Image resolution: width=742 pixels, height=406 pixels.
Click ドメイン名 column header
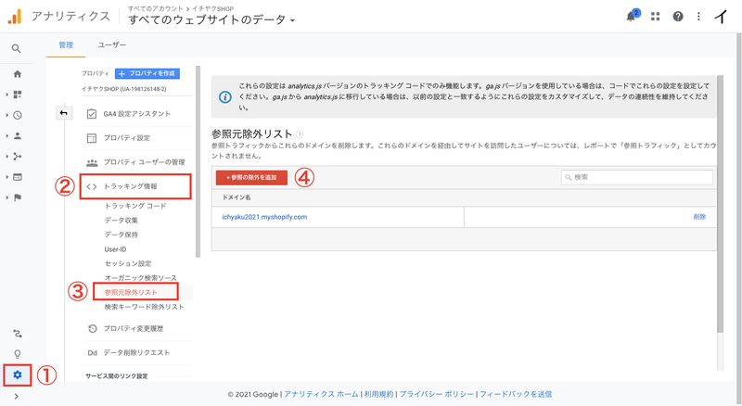pyautogui.click(x=237, y=197)
